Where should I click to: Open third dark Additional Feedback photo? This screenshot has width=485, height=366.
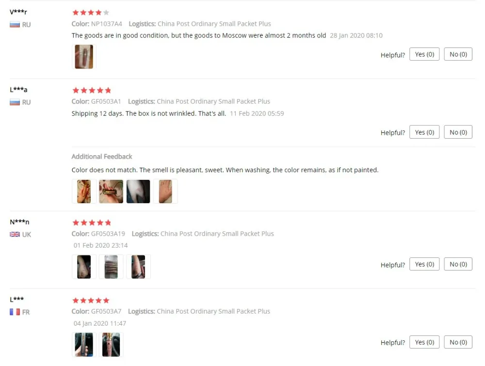(x=138, y=191)
